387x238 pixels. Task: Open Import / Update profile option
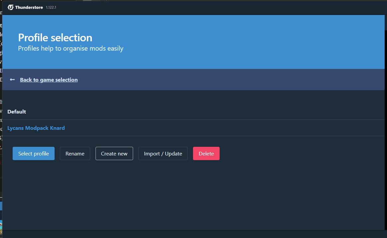[x=163, y=153]
